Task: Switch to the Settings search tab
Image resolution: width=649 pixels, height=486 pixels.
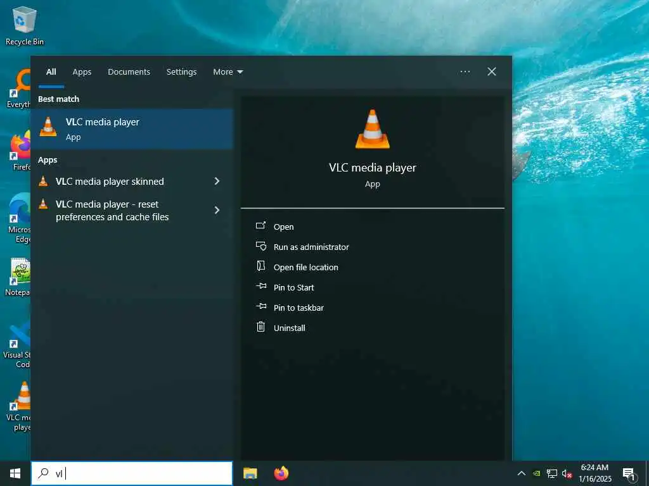Action: coord(182,72)
